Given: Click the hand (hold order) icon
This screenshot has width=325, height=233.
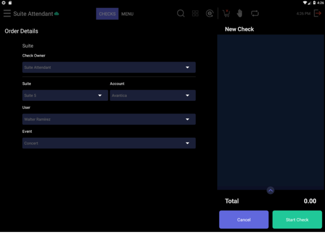Looking at the screenshot, I should [x=240, y=13].
